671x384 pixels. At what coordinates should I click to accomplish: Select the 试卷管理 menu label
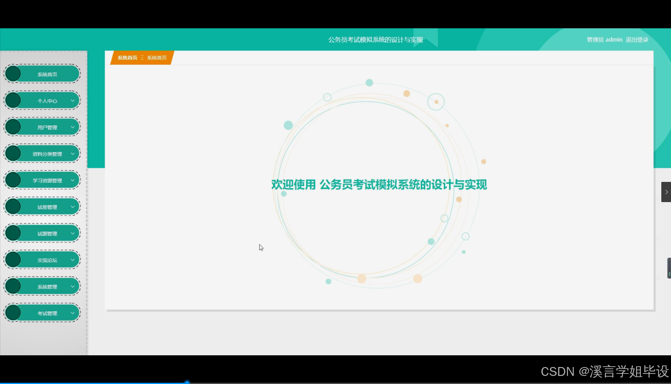(47, 207)
